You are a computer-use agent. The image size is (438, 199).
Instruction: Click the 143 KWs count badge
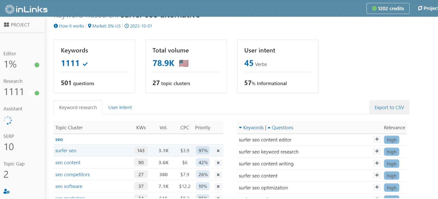tap(141, 150)
